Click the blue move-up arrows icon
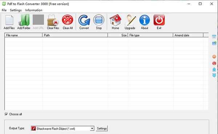 coord(214,70)
